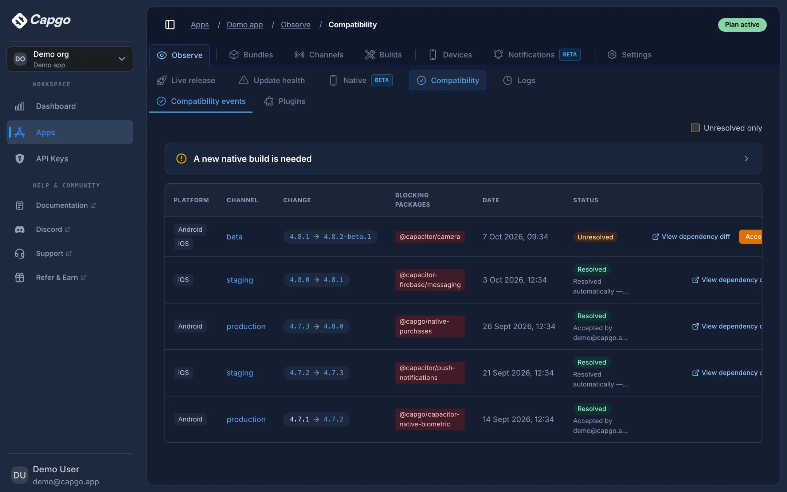Screen dimensions: 787x492
Task: Open app Settings tab
Action: coord(630,55)
